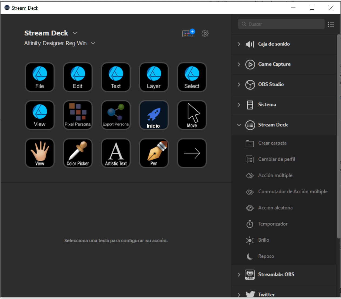Click the Stream Deck title bar app icon

coord(7,8)
